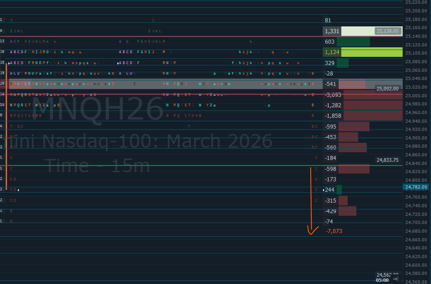Click the -315 delta value
431x284 pixels.
click(330, 201)
